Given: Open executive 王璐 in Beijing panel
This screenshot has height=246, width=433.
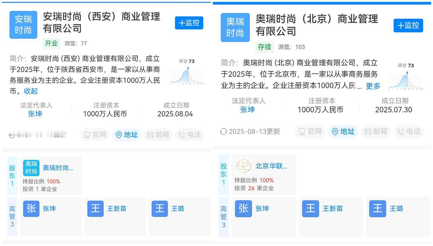Looking at the screenshot, I should coord(396,208).
